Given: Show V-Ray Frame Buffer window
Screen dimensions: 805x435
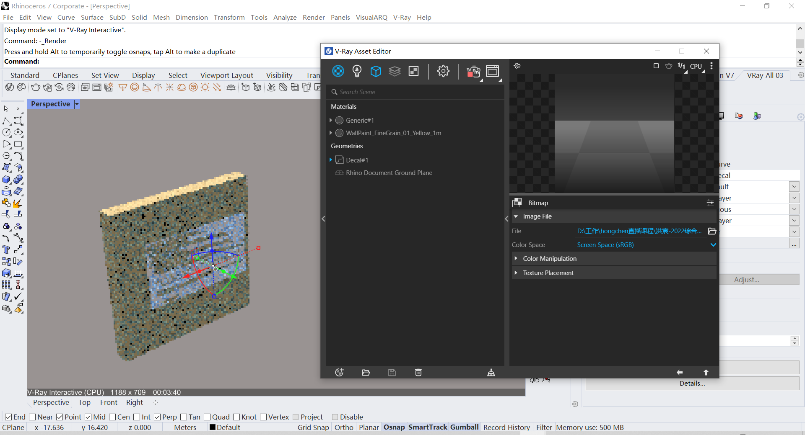Looking at the screenshot, I should point(493,71).
